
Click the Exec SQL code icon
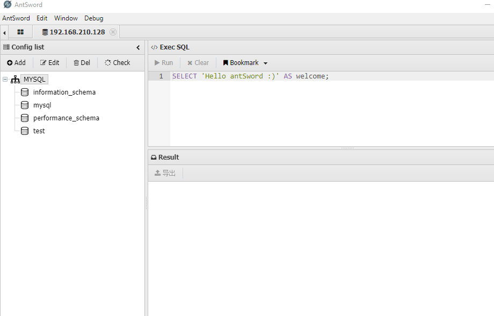pyautogui.click(x=154, y=47)
